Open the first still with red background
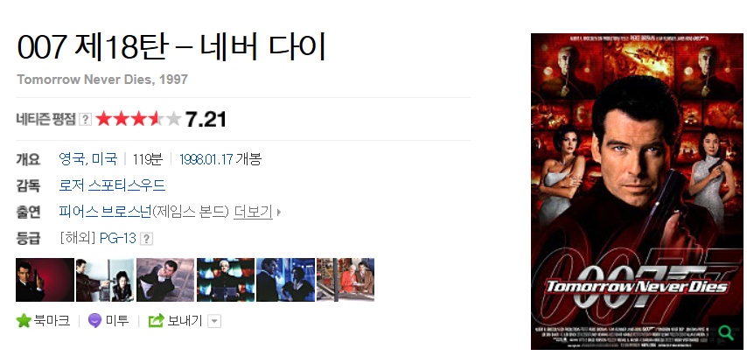 (x=45, y=280)
